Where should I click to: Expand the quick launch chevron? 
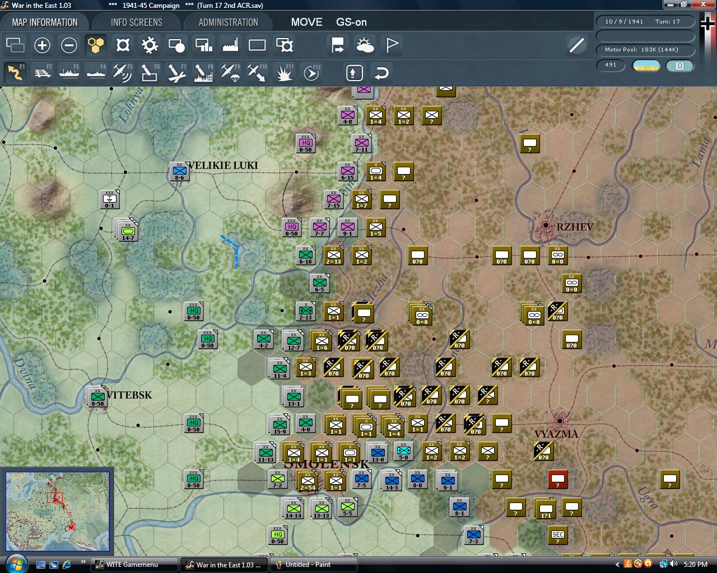click(x=83, y=562)
